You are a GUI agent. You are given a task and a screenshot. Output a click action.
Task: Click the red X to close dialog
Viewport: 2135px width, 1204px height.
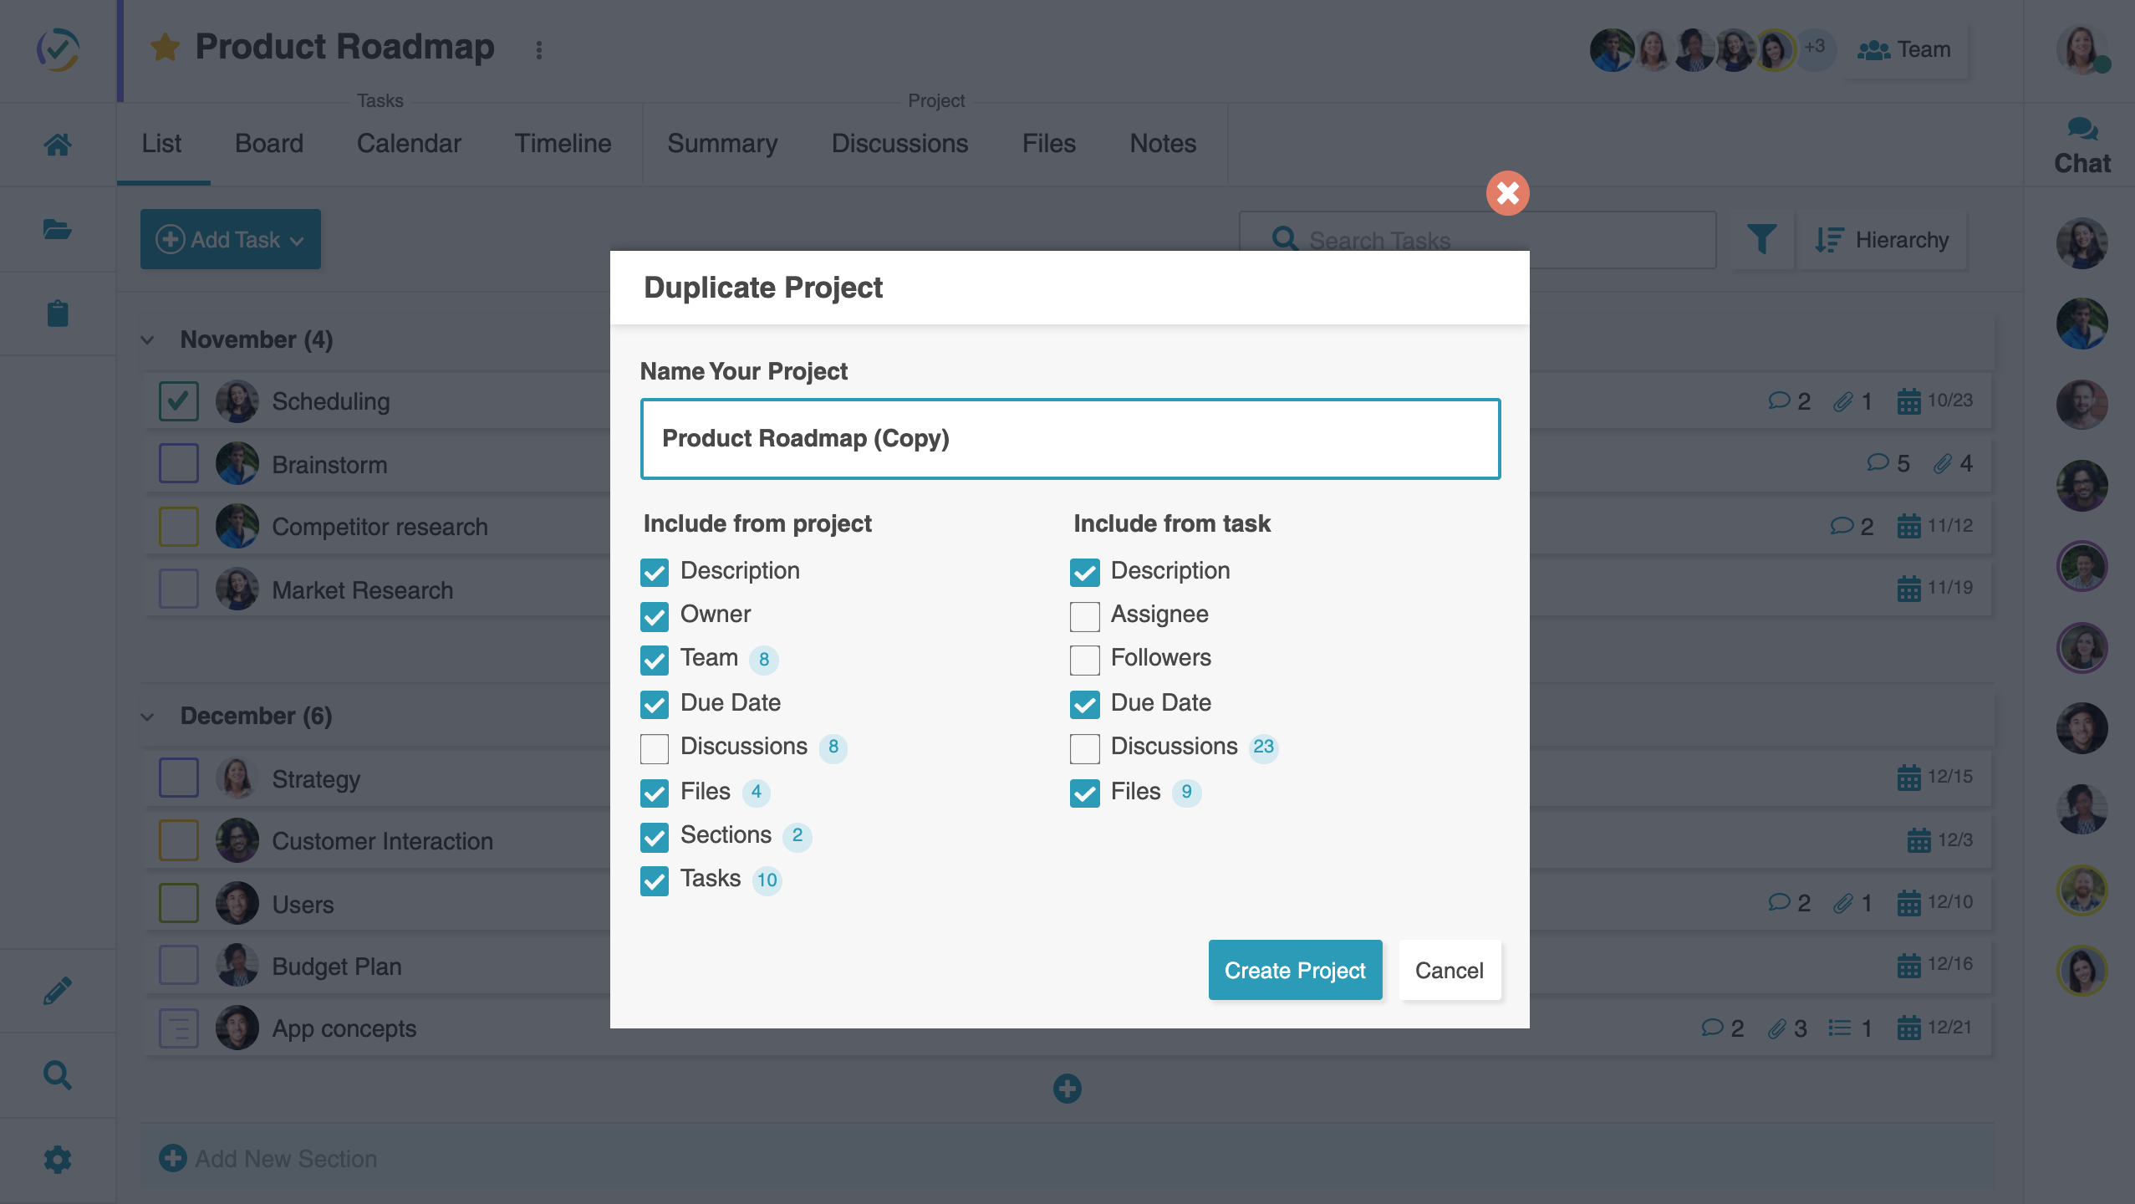coord(1507,193)
